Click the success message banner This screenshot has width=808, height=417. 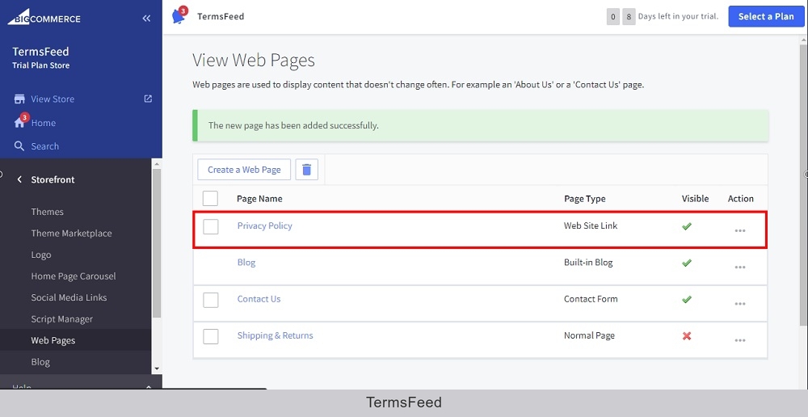tap(480, 125)
